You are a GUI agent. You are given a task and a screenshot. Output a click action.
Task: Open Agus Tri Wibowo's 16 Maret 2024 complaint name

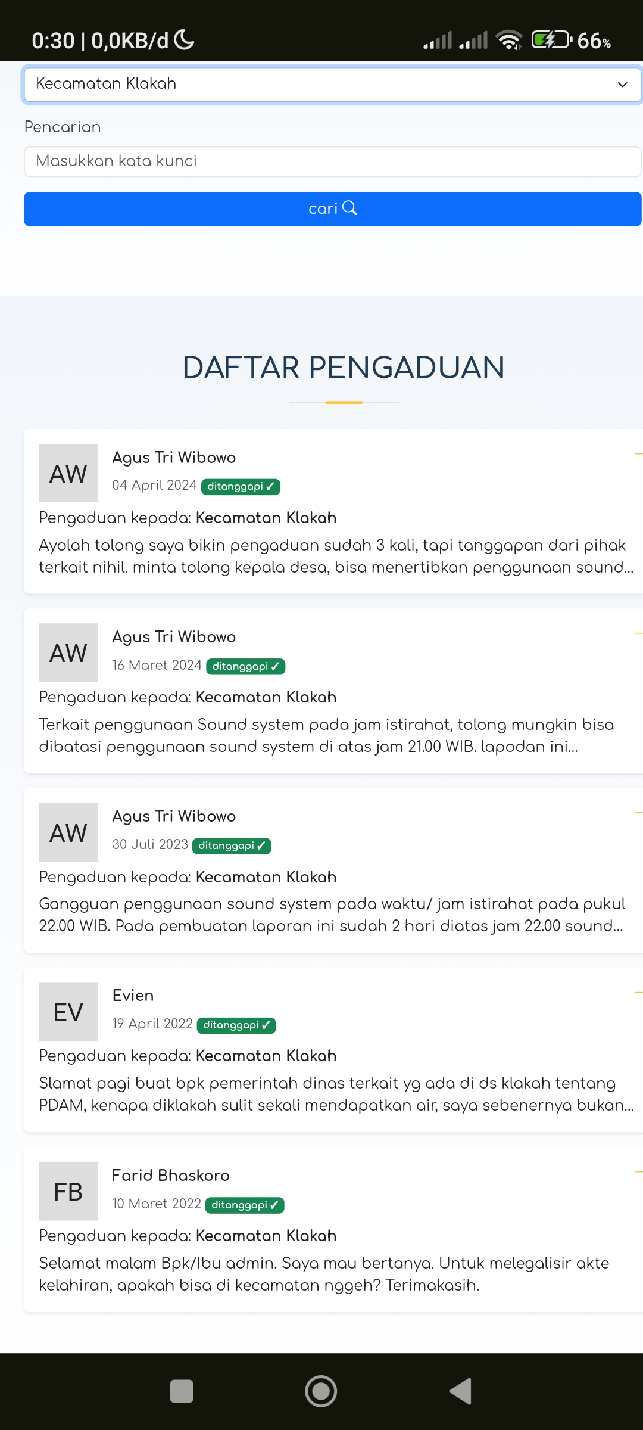(x=174, y=637)
